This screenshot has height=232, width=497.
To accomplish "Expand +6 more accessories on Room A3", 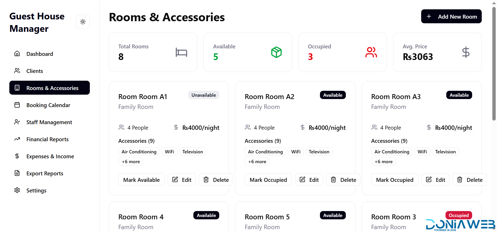I will point(383,162).
